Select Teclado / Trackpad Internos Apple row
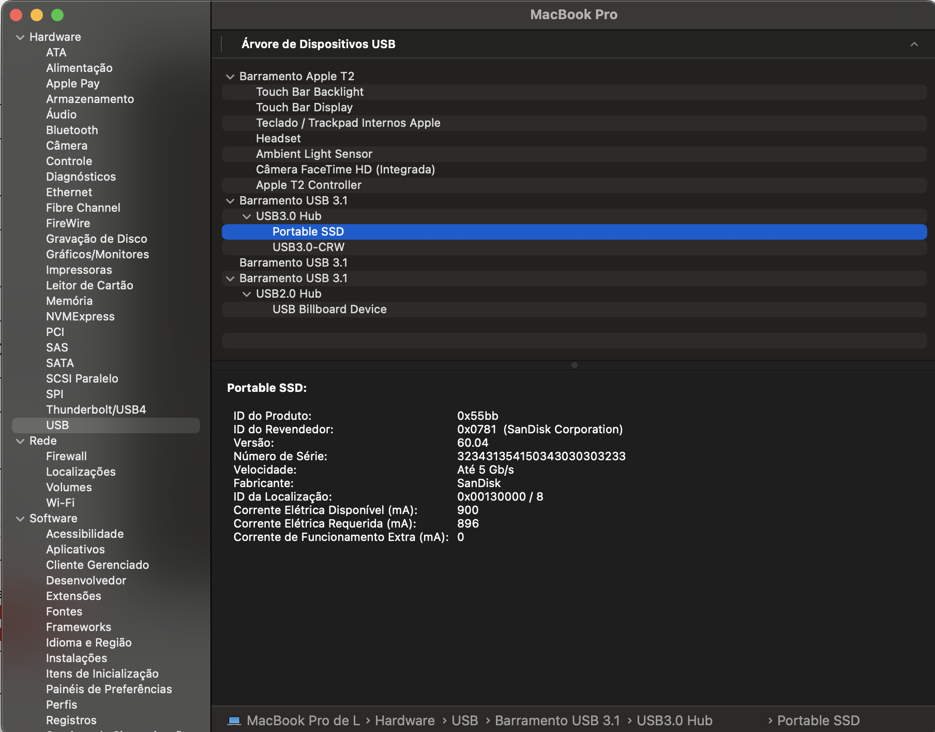This screenshot has height=732, width=935. point(574,123)
